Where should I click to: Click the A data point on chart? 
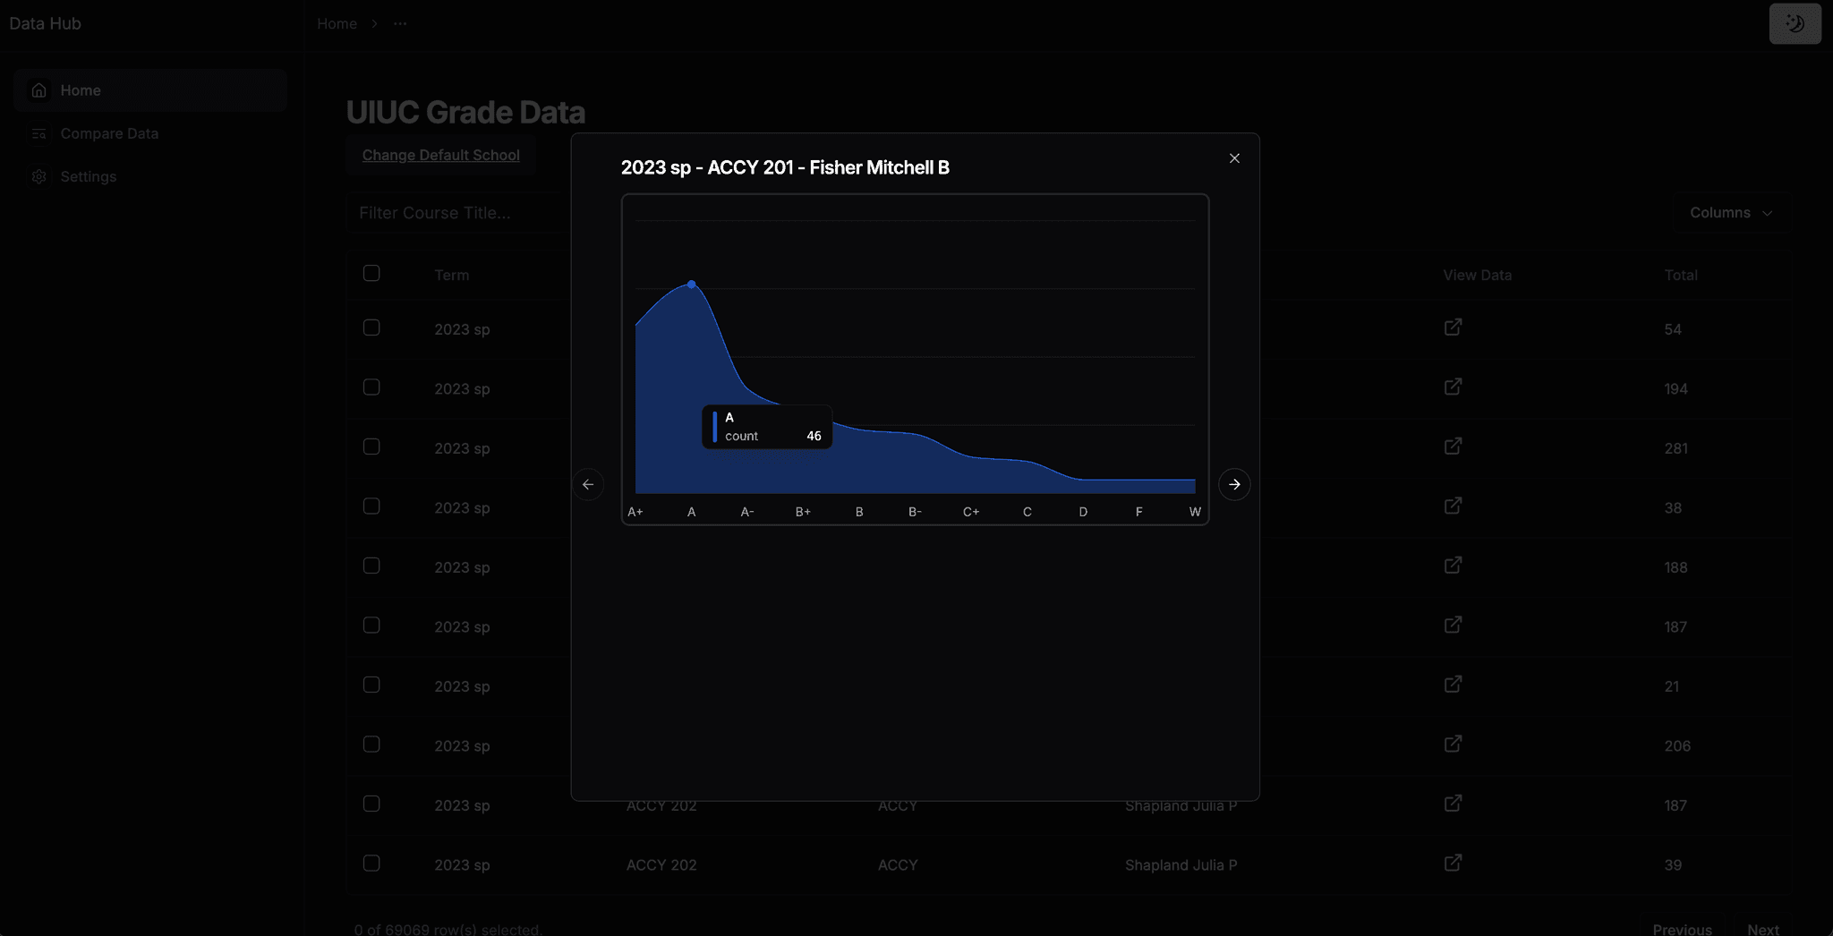tap(691, 284)
